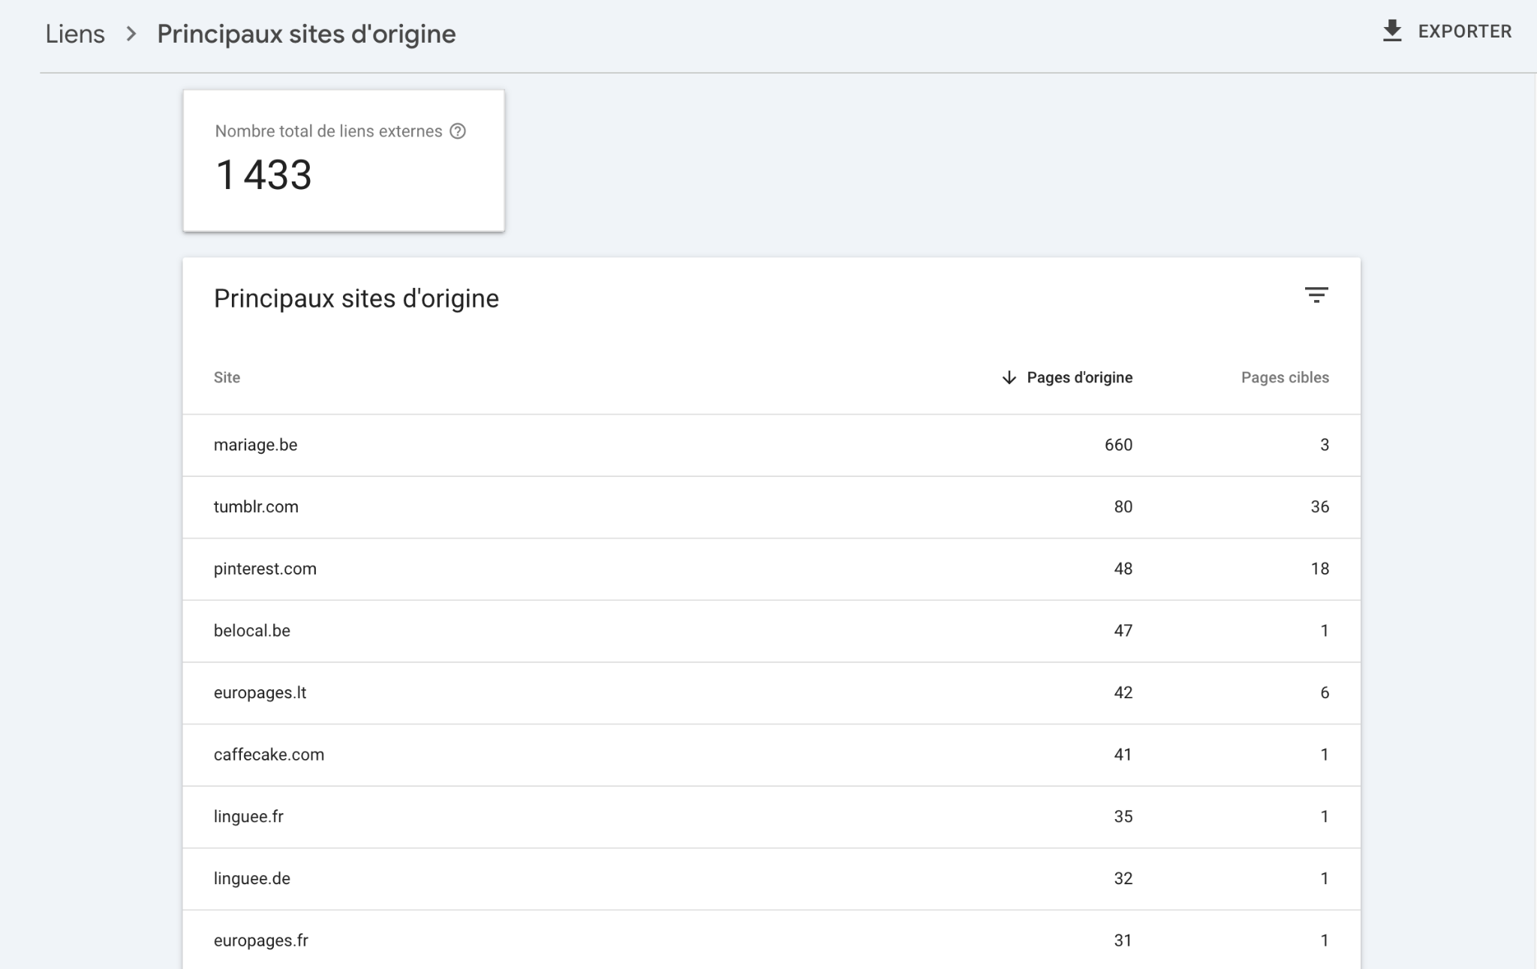Click the 31 value in the europages.fr row
The image size is (1537, 969).
[1123, 940]
